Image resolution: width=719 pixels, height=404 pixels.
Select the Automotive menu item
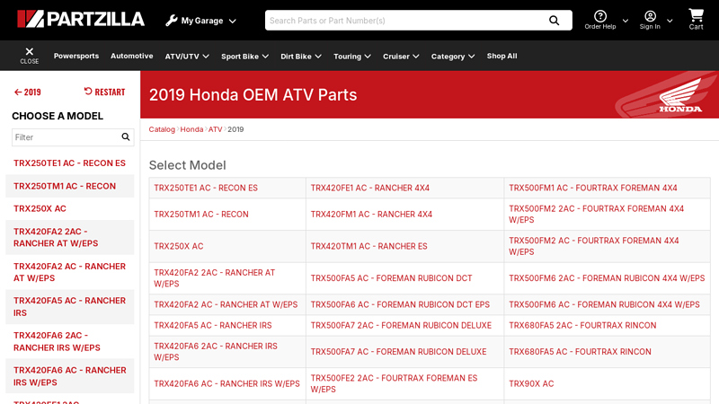pos(131,56)
